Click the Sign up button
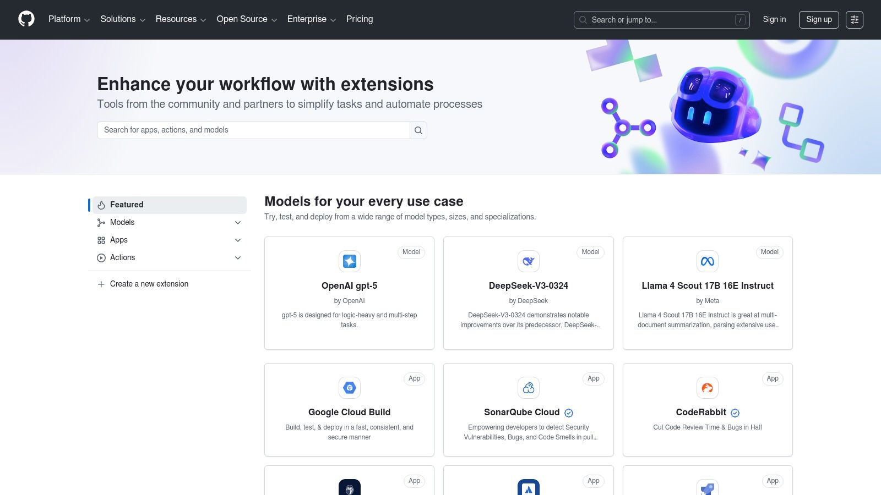 tap(819, 20)
